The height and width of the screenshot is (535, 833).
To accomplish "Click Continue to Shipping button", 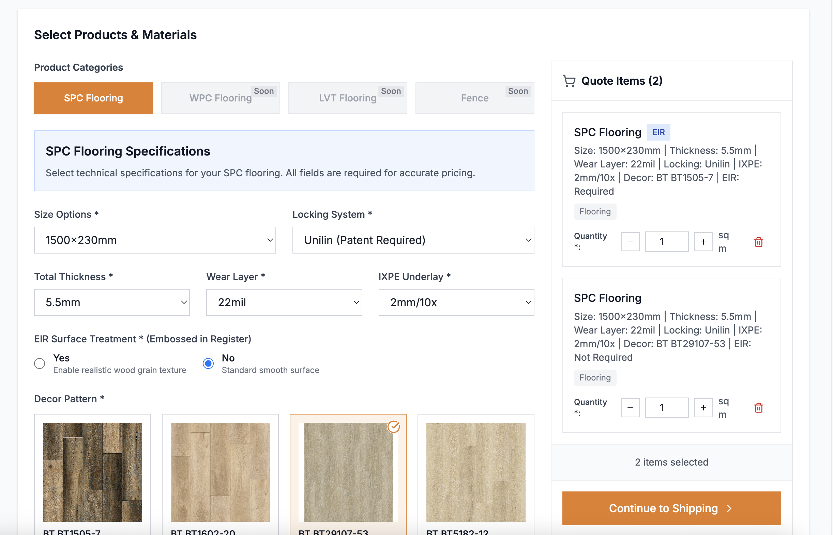I will pyautogui.click(x=671, y=508).
